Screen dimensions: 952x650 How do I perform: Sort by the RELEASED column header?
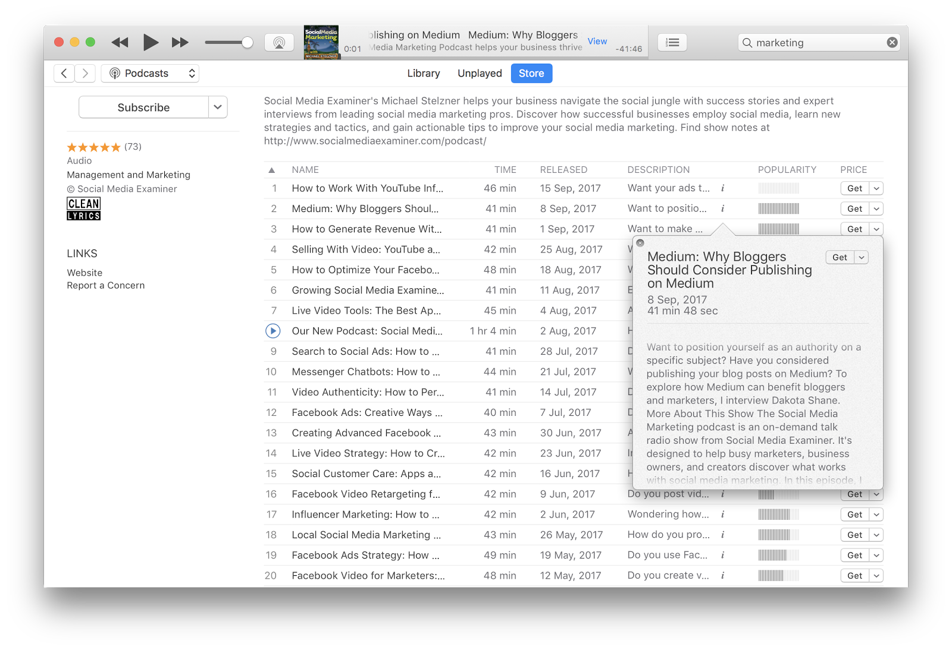pos(563,170)
